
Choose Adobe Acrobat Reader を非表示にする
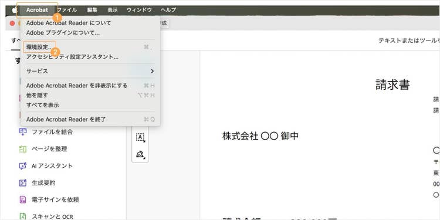click(90, 85)
